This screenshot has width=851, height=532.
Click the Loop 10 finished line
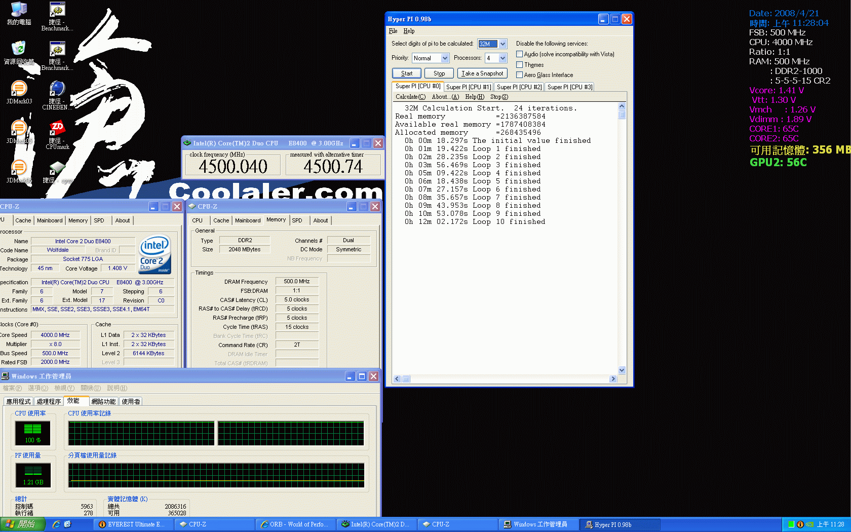coord(475,222)
